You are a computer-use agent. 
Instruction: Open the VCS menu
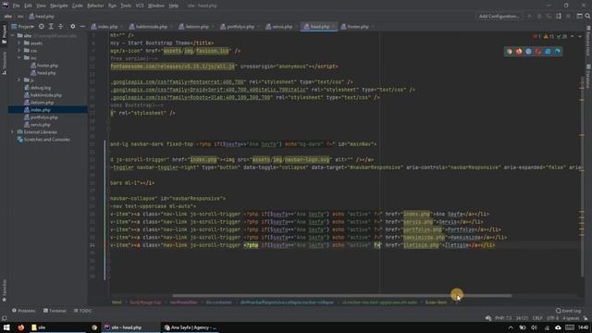tap(140, 6)
